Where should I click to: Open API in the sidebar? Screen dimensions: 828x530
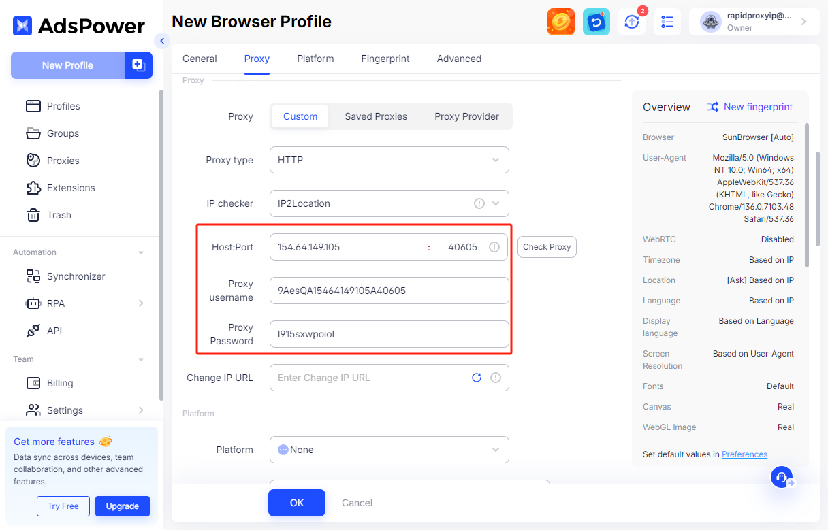click(54, 331)
